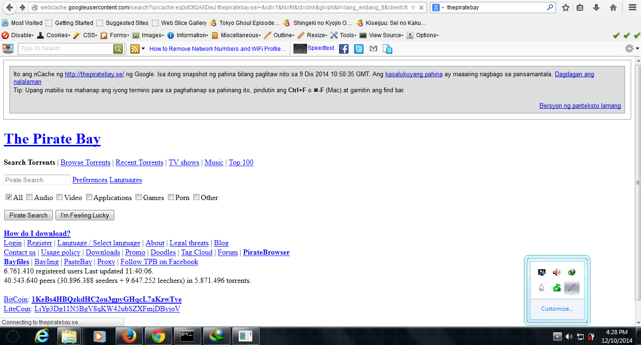641x345 pixels.
Task: Open the Command Prompt taskbar icon
Action: coord(187,336)
